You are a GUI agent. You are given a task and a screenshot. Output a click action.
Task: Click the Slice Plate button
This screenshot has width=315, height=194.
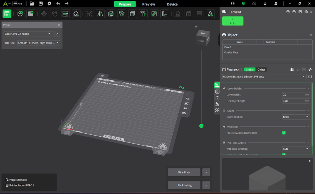coord(184,172)
